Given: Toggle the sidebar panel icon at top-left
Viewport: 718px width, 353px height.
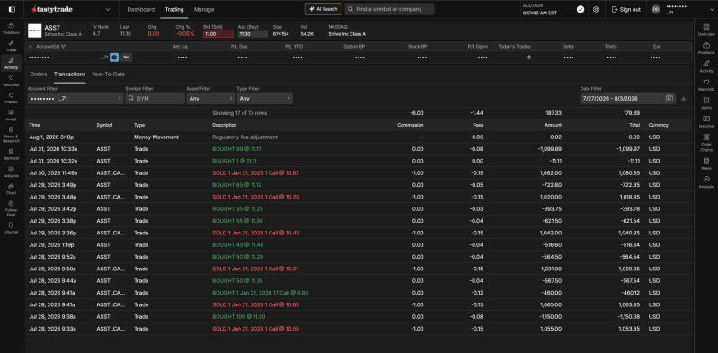Looking at the screenshot, I should point(11,9).
